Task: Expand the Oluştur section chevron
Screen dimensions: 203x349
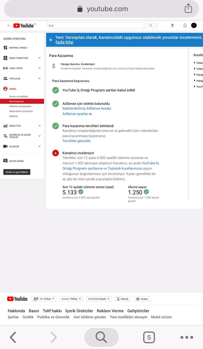Action: [x=39, y=146]
